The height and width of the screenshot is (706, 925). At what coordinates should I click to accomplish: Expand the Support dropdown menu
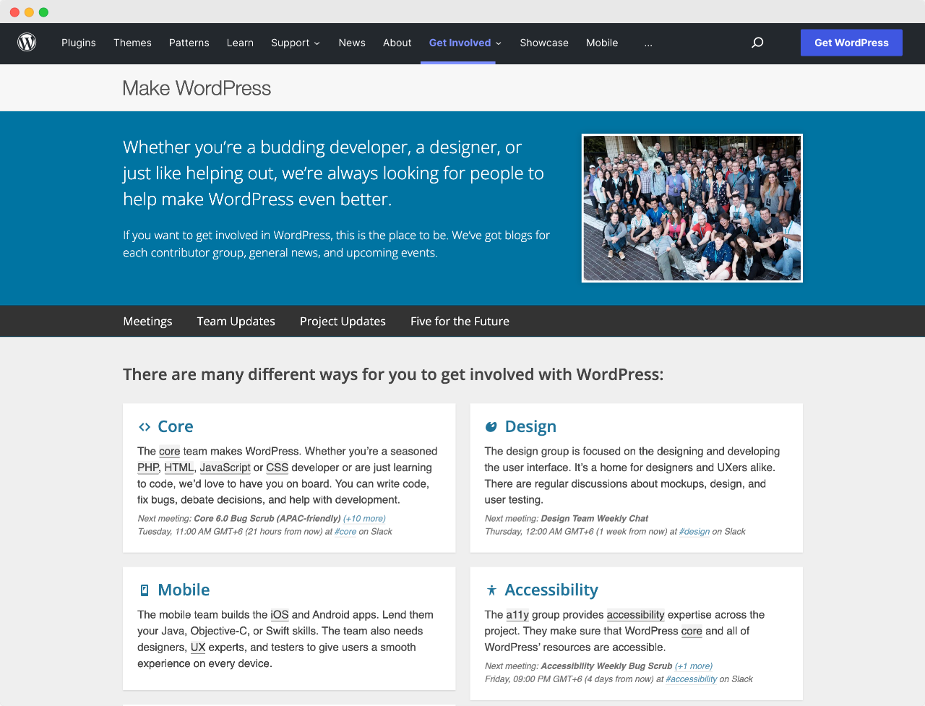click(296, 43)
